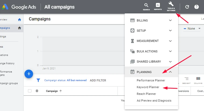The width and height of the screenshot is (204, 111).
Task: Click the Billing card icon
Action: pos(132,20)
